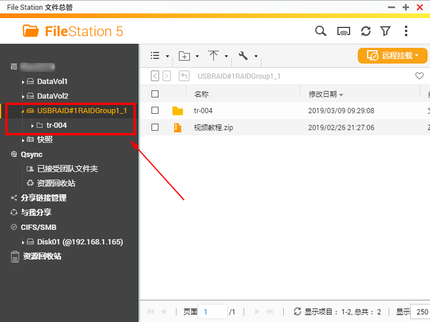Open the 远程挂载 remote mount button

393,56
